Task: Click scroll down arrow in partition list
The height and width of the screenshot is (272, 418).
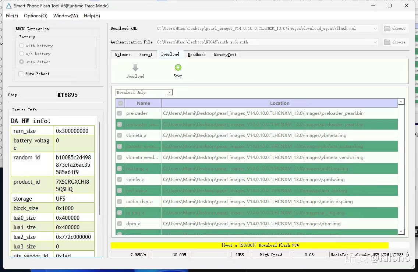Action: (x=401, y=232)
